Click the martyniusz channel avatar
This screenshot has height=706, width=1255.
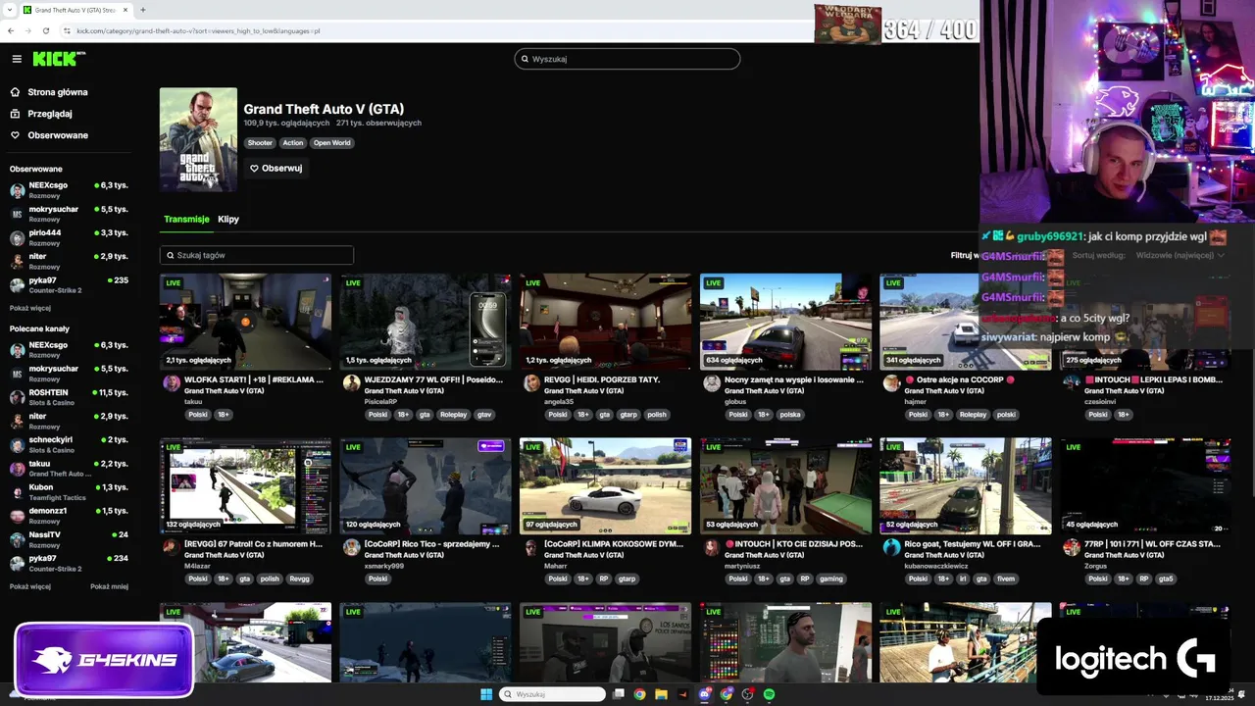pyautogui.click(x=712, y=547)
